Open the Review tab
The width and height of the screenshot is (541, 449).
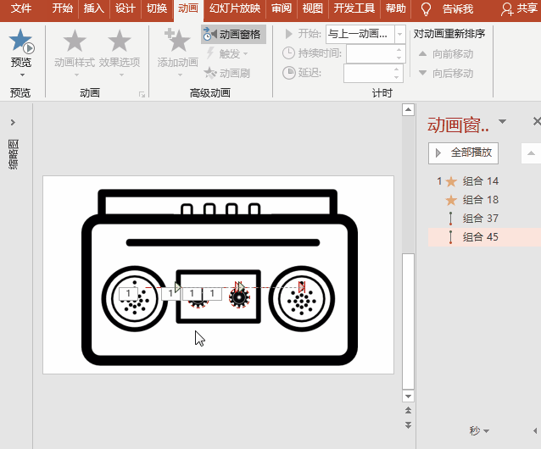click(x=282, y=8)
